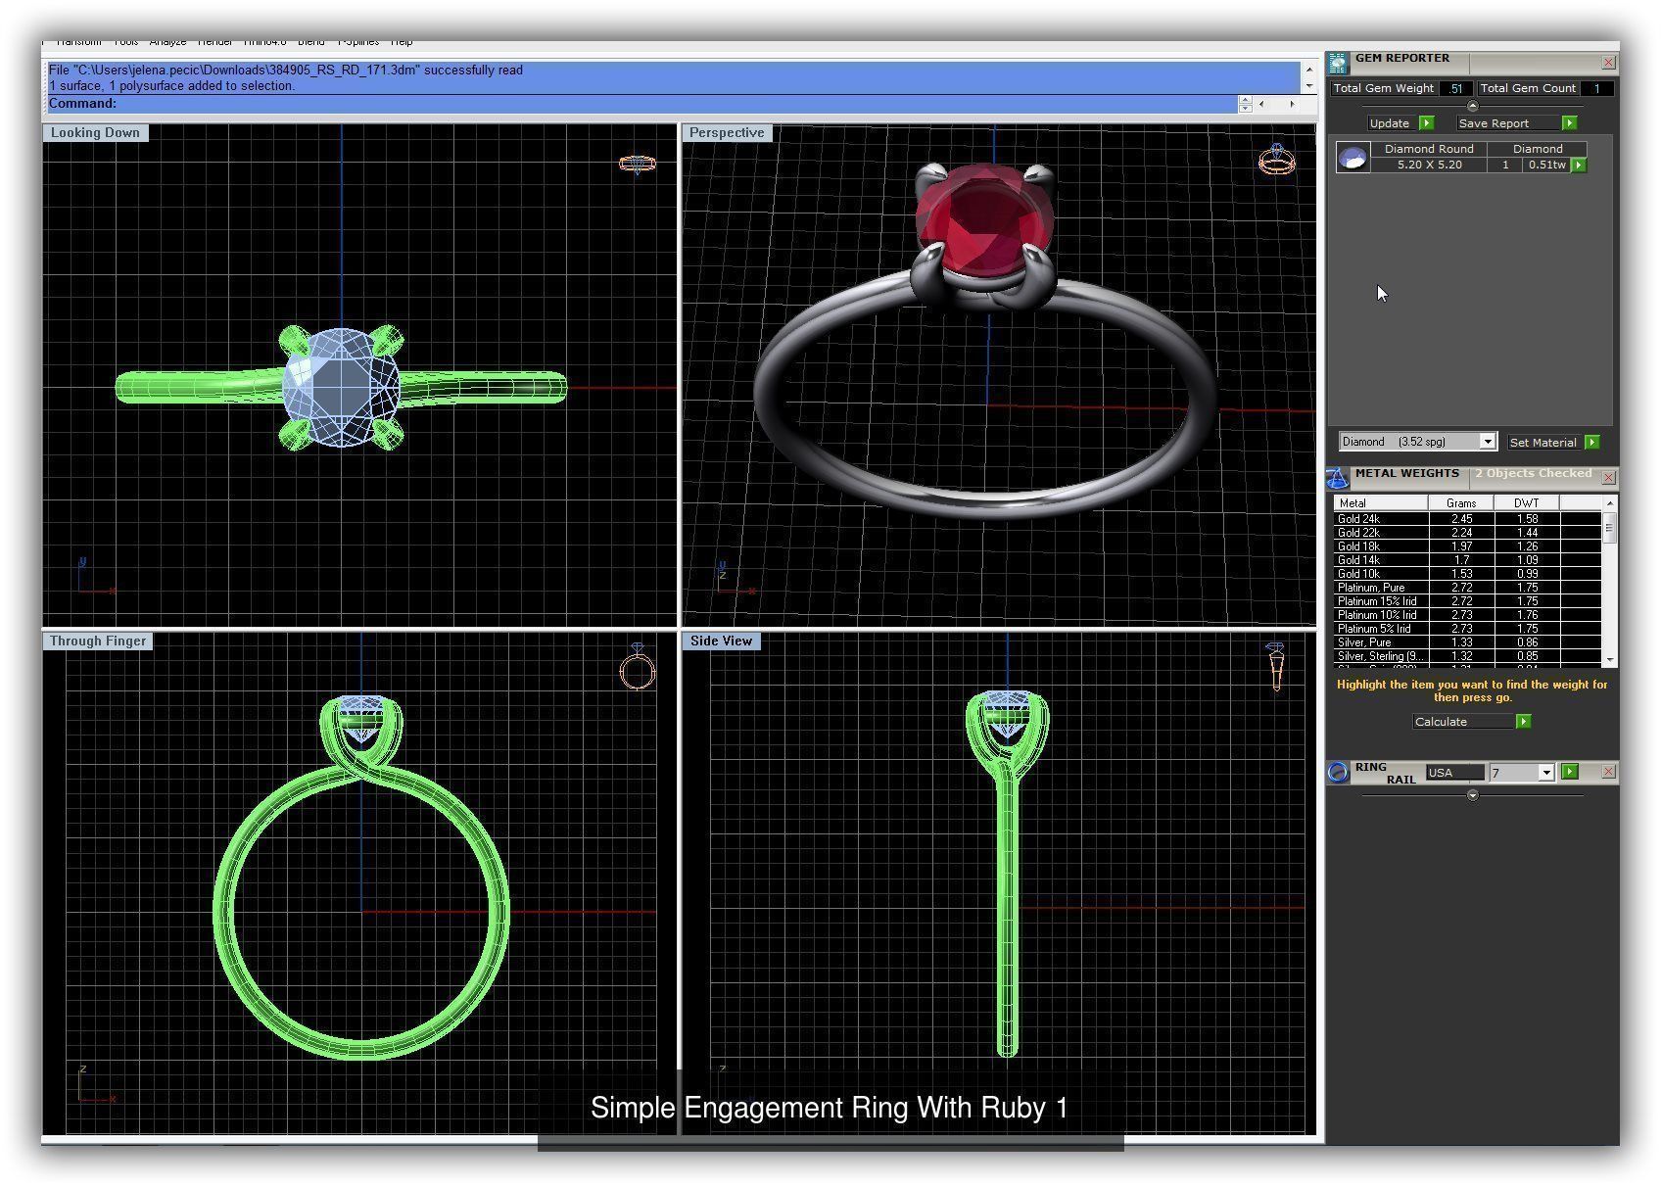This screenshot has width=1661, height=1187.
Task: Click the right arrow right of the Command line
Action: (x=1292, y=104)
